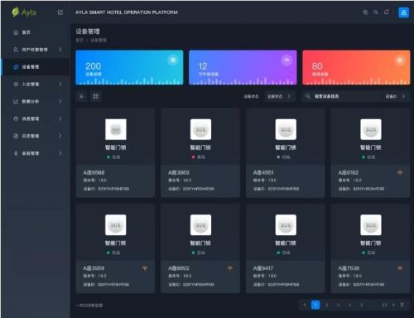Click the next page arrow in pagination

pyautogui.click(x=393, y=305)
